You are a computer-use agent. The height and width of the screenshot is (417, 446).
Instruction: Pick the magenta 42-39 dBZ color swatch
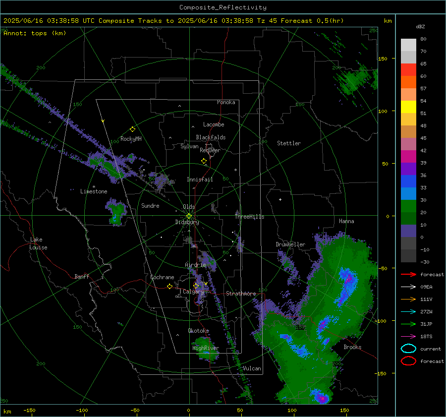[x=408, y=157]
